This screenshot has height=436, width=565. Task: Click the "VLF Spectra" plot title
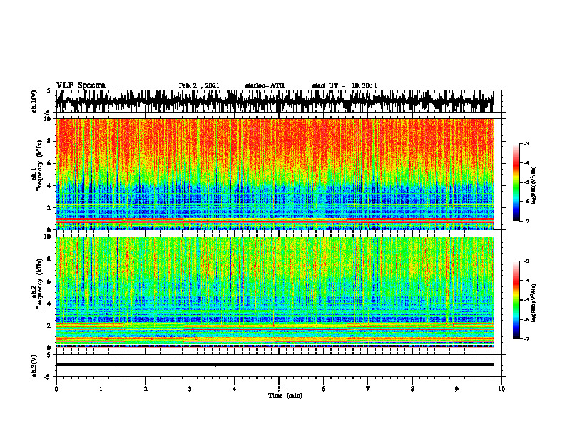click(x=81, y=85)
